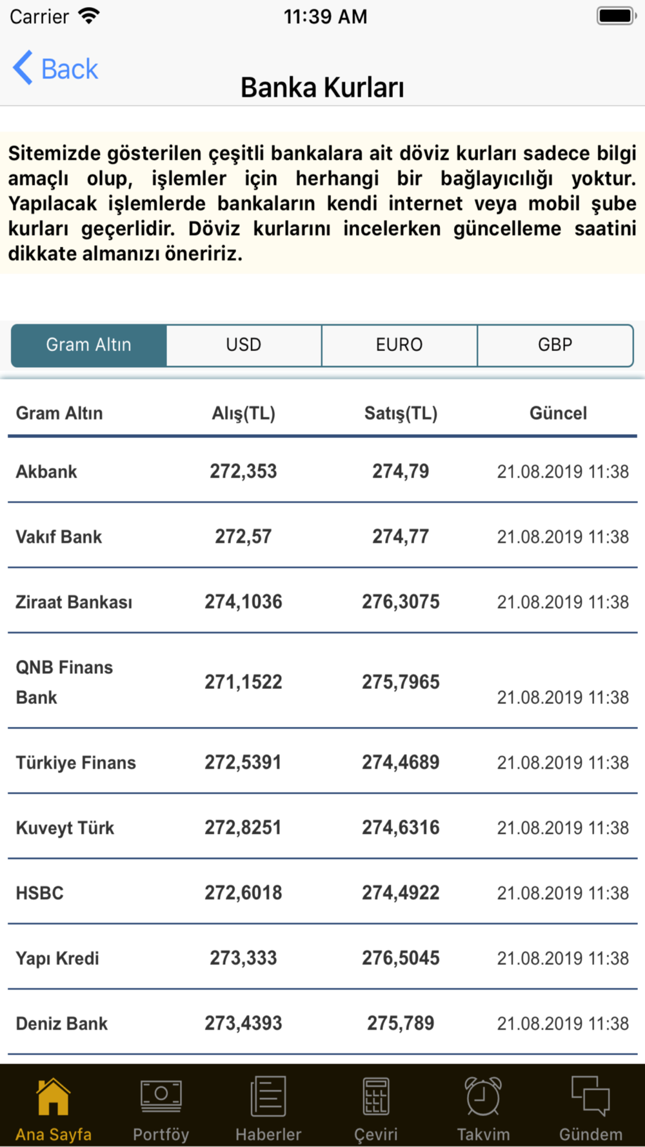Select the Gram Altın segment
Viewport: 645px width, 1147px height.
(x=89, y=345)
